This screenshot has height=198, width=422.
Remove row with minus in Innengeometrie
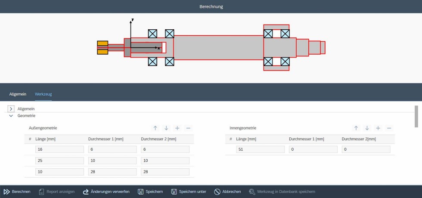pyautogui.click(x=389, y=128)
